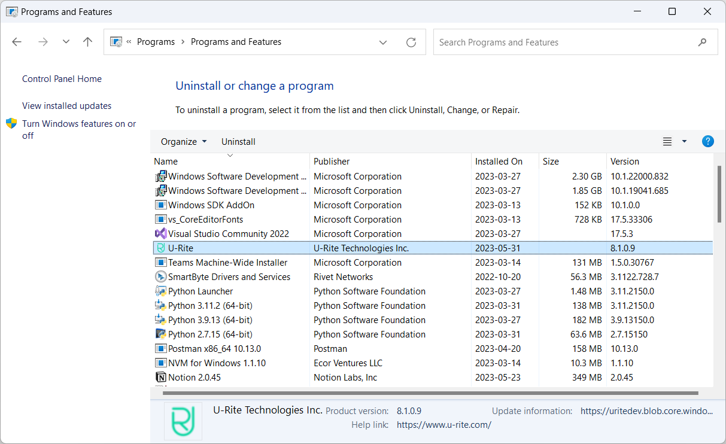Click the back navigation arrow
This screenshot has height=444, width=726.
(x=17, y=41)
